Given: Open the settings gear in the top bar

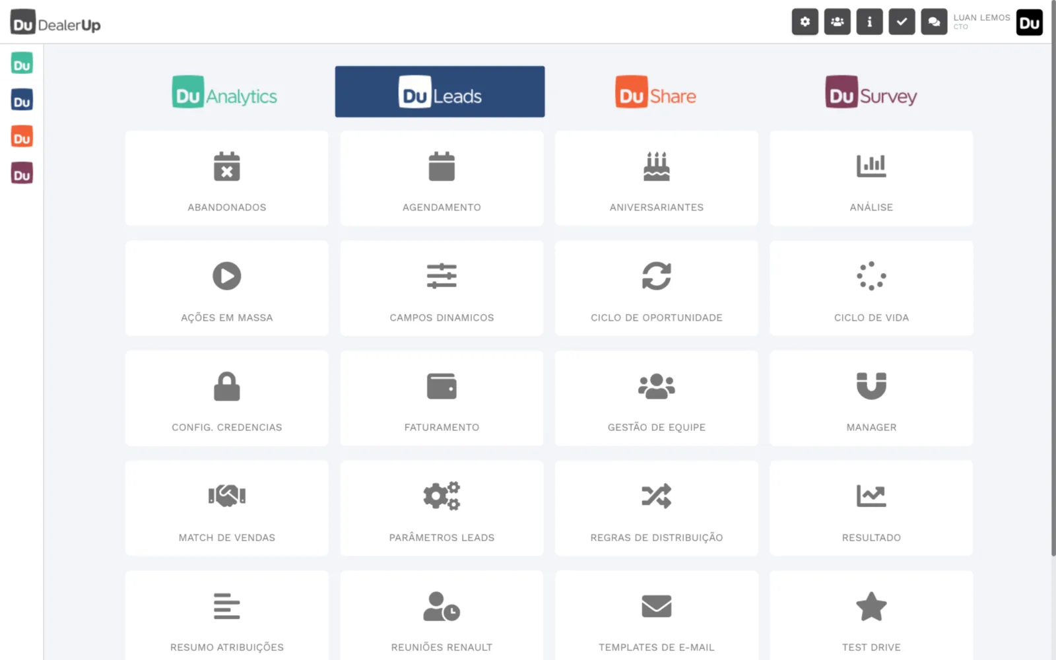Looking at the screenshot, I should [805, 22].
